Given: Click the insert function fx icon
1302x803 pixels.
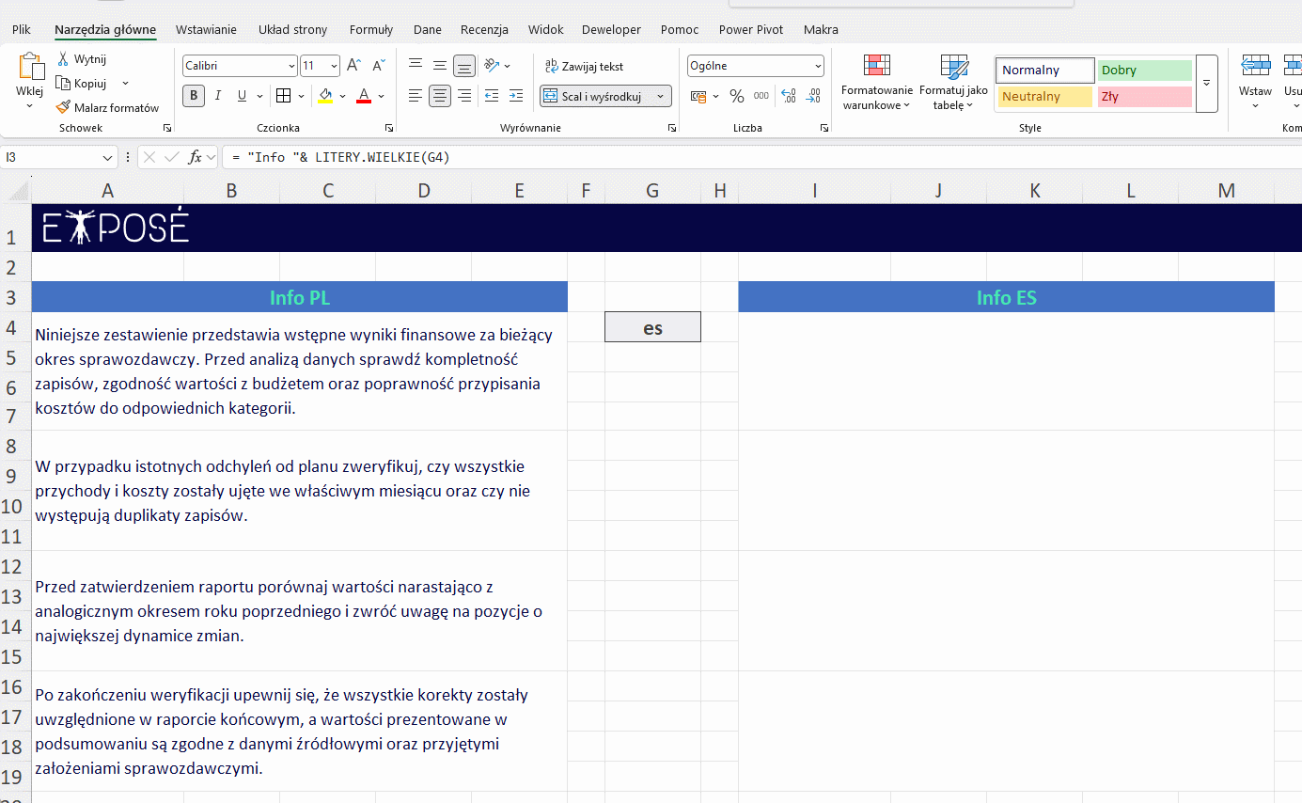Looking at the screenshot, I should 195,157.
